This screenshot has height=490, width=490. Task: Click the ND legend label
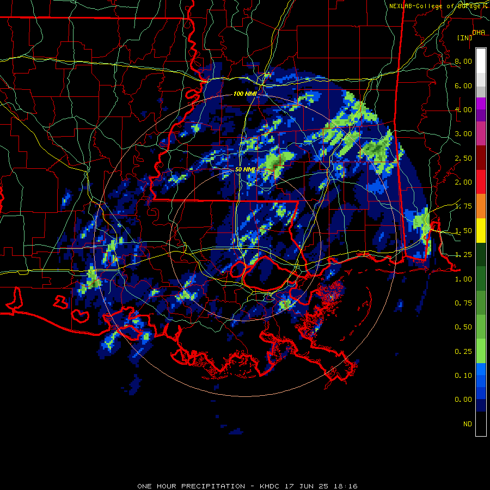pos(468,424)
